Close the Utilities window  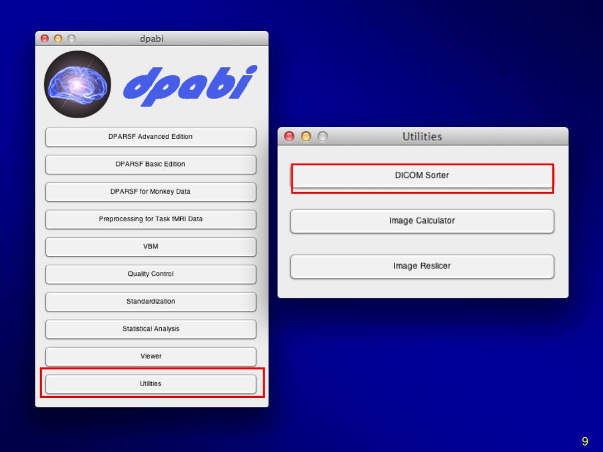(x=289, y=137)
